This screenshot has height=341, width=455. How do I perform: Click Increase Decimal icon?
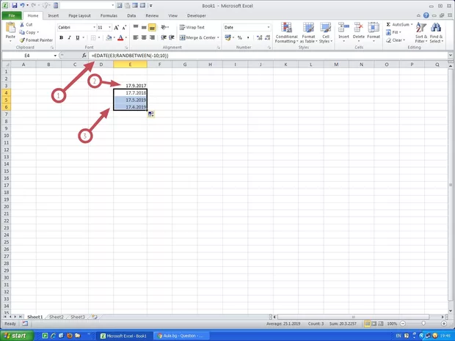click(259, 37)
